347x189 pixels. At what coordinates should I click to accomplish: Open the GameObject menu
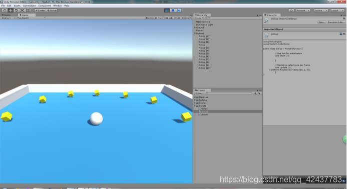[29, 5]
